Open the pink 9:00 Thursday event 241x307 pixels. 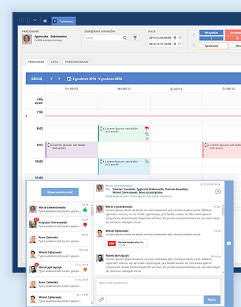click(222, 150)
